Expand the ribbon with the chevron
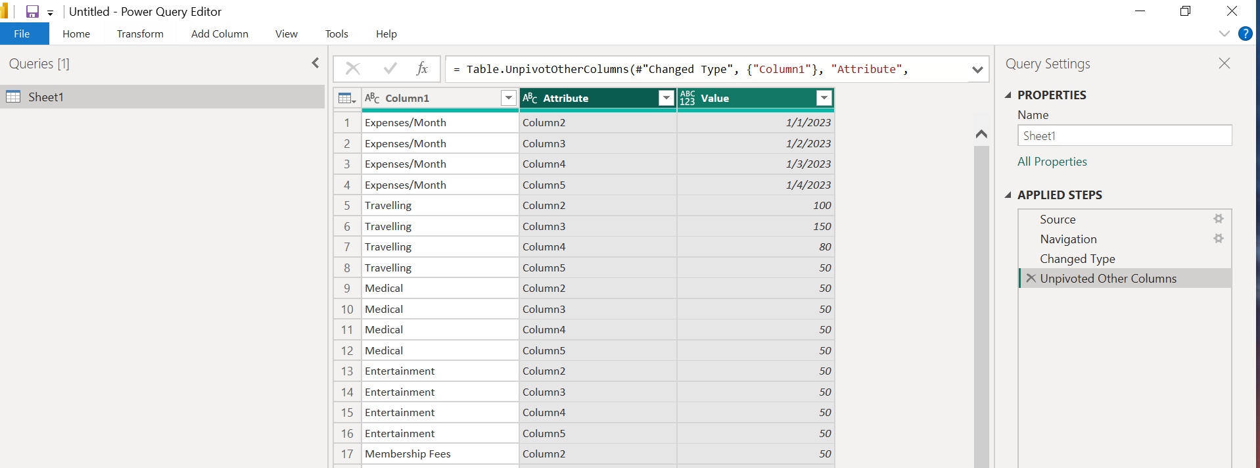Image resolution: width=1260 pixels, height=468 pixels. (x=1224, y=34)
